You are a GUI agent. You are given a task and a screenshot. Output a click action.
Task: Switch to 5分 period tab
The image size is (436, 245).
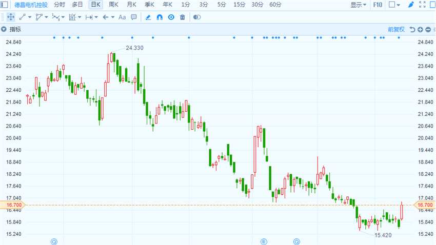pos(222,5)
